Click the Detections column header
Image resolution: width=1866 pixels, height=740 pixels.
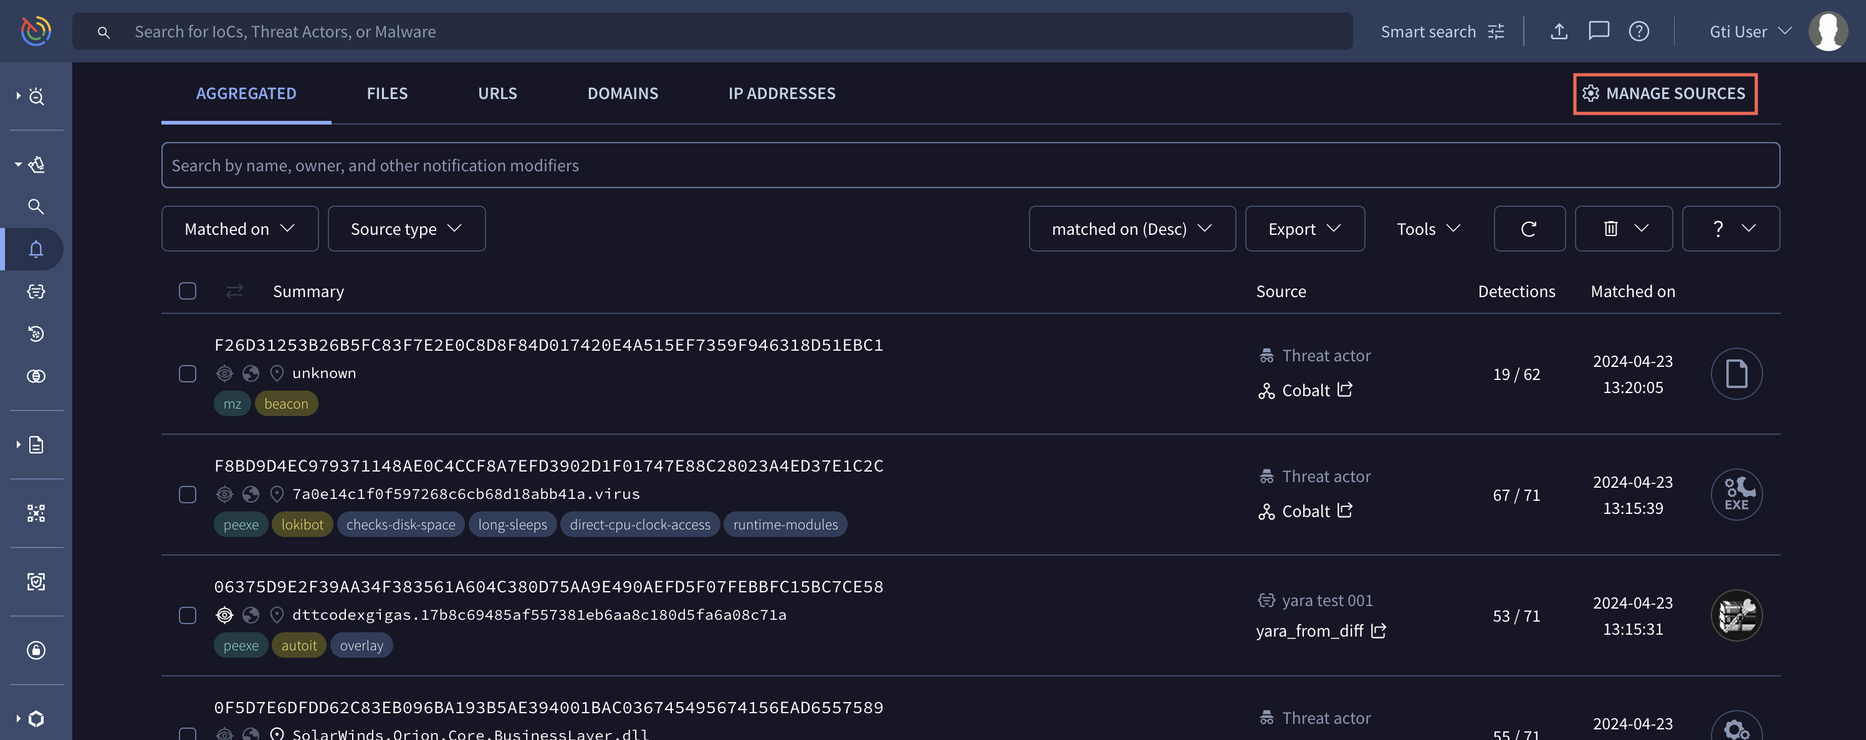tap(1516, 291)
